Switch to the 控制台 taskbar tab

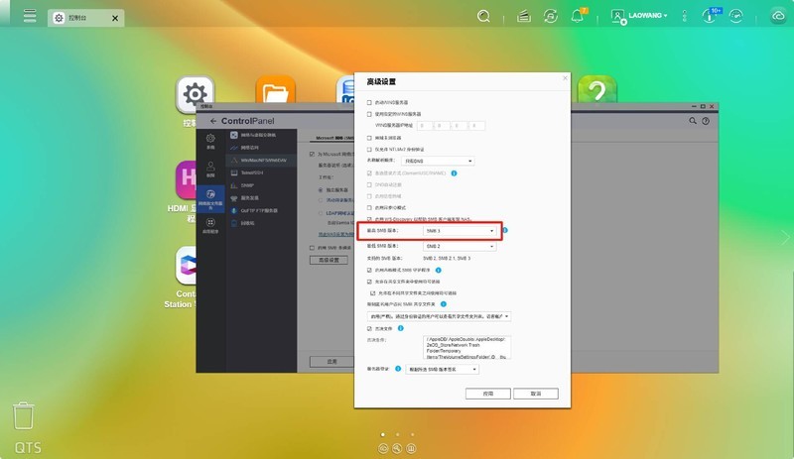pos(77,18)
